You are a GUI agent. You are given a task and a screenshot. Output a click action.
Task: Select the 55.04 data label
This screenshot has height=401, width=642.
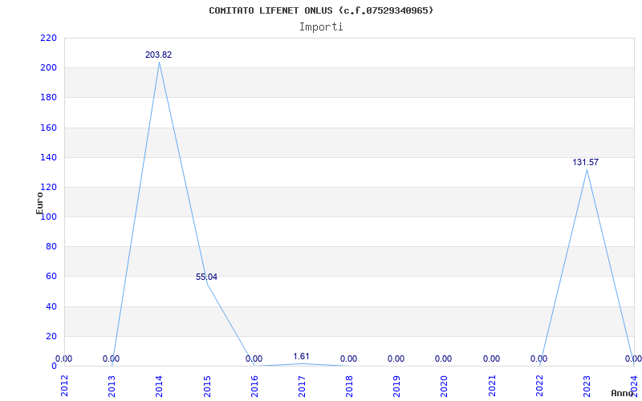pyautogui.click(x=206, y=277)
